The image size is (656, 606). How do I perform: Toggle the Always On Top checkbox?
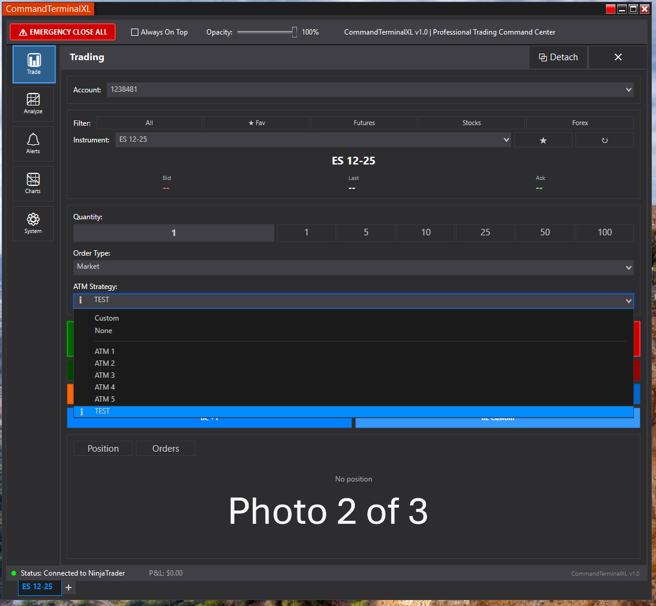pos(135,32)
